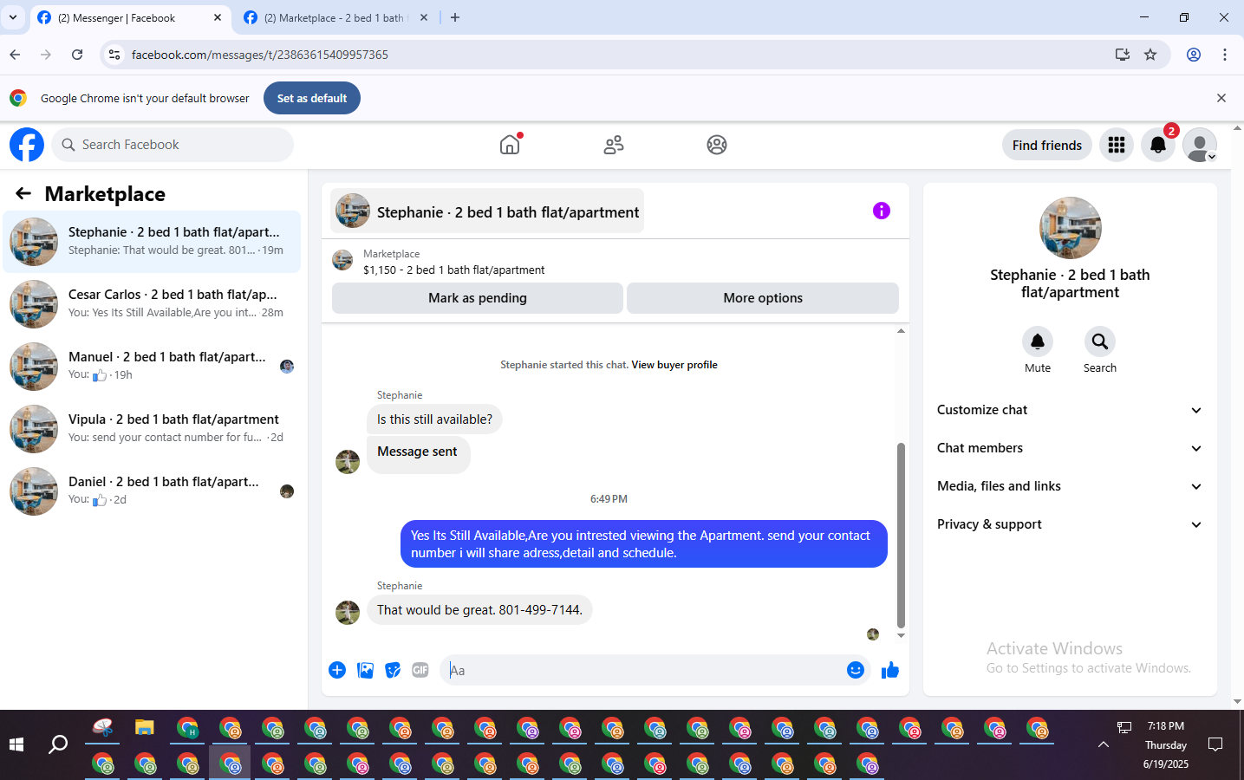Open the Groups icon in top navigation
Image resolution: width=1244 pixels, height=780 pixels.
(x=717, y=145)
